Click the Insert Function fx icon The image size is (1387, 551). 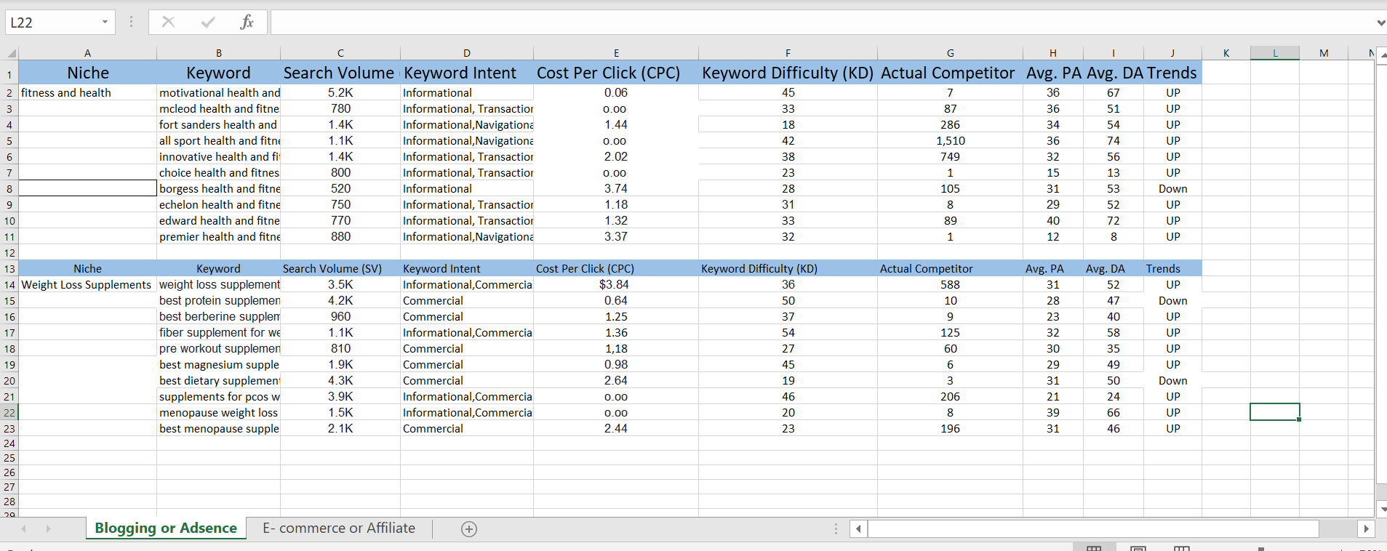pos(247,22)
